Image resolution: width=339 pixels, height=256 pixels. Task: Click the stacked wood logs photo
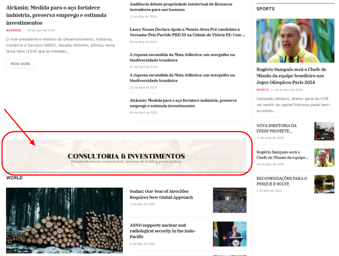(x=64, y=220)
